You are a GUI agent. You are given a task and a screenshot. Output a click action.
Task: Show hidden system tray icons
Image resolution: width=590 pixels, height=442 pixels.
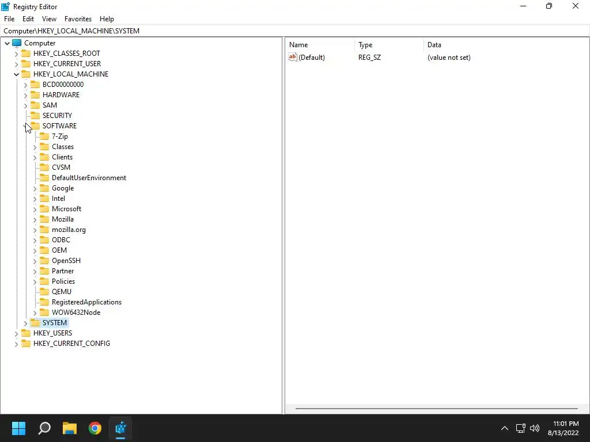pos(505,428)
